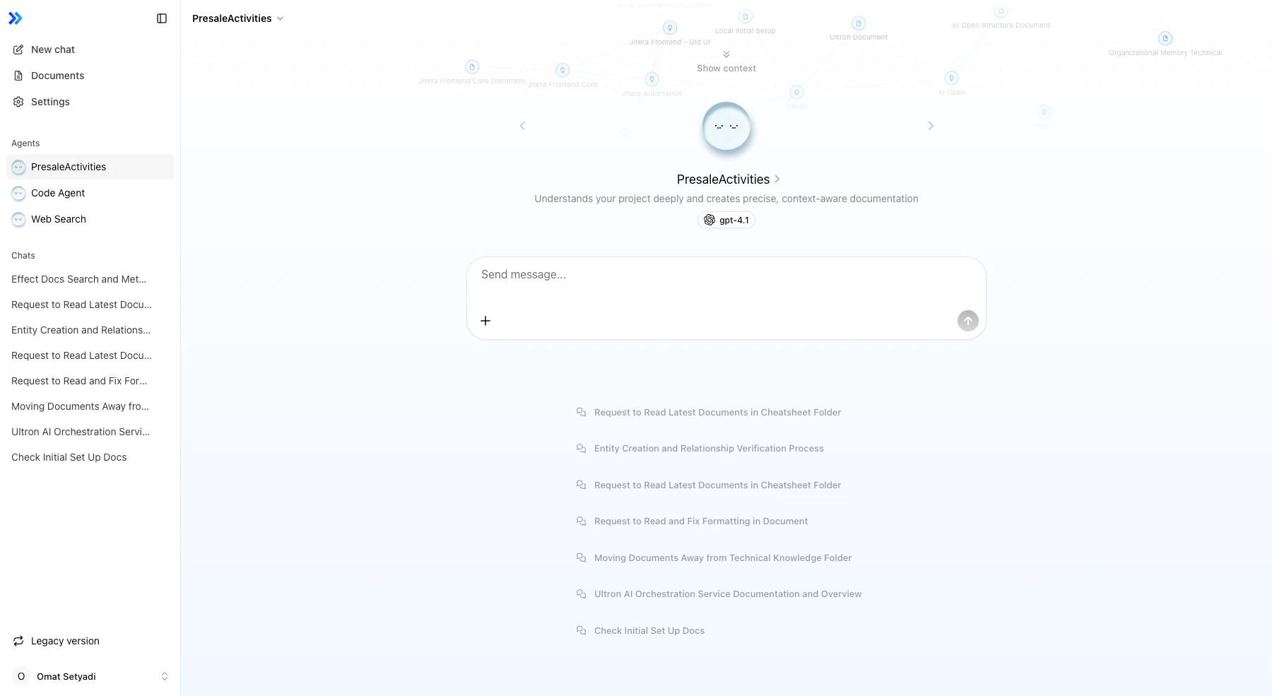Click the Jitera Frontend Core Document graph node

tap(472, 67)
